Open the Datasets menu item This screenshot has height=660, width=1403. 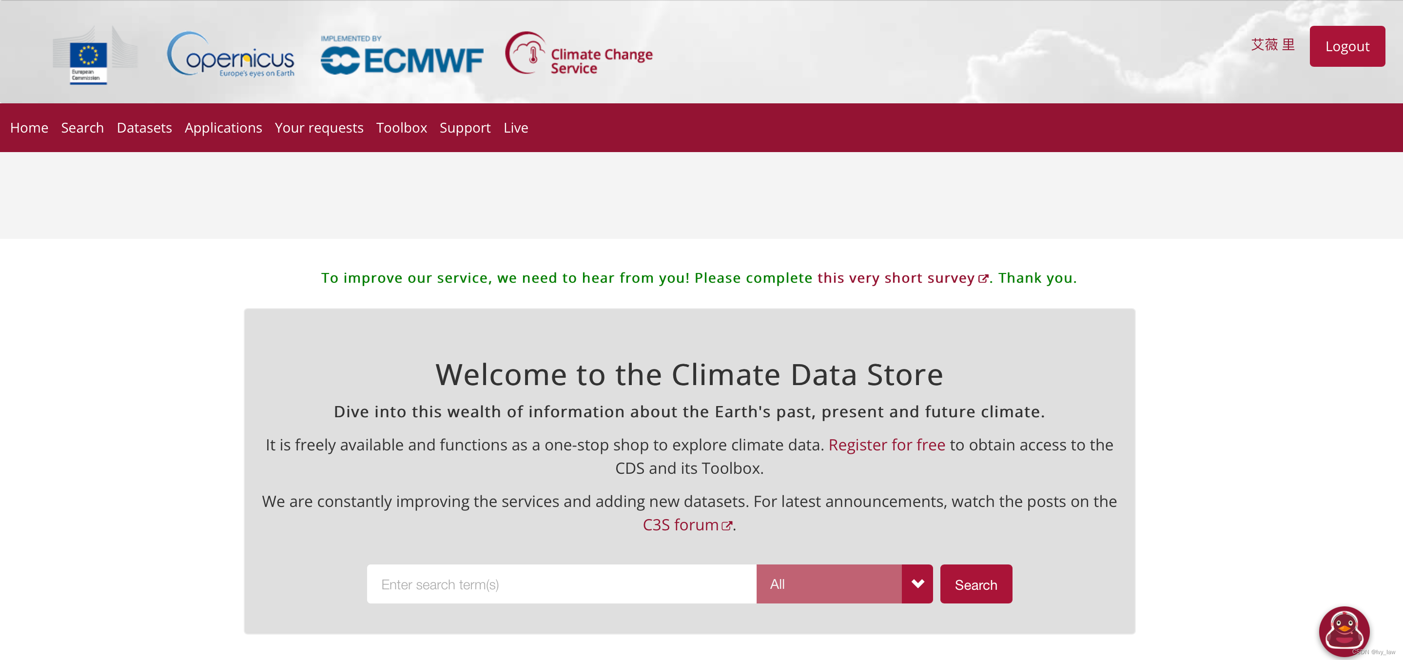pyautogui.click(x=144, y=127)
